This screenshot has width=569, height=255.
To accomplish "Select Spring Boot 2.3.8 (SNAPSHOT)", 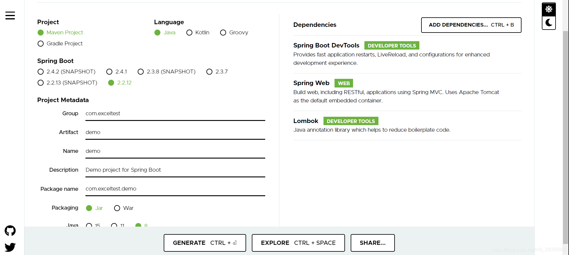I will [167, 72].
